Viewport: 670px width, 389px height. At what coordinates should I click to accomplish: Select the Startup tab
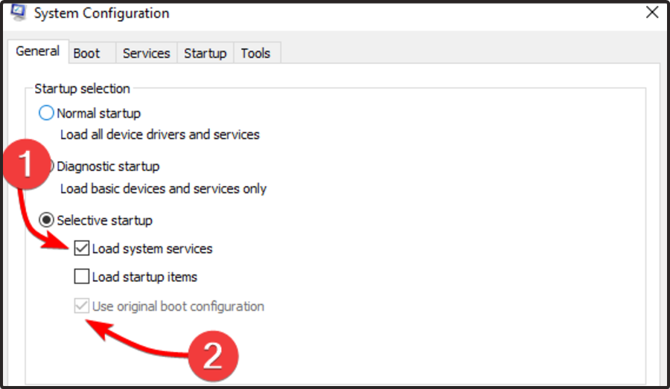tap(205, 54)
